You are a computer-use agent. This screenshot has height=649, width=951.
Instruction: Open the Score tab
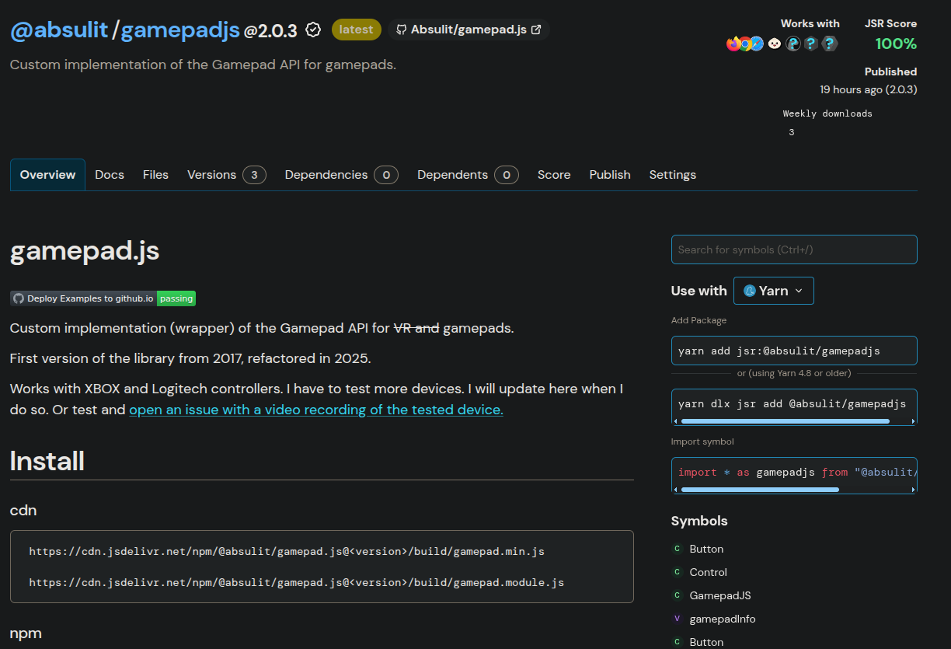pos(554,175)
